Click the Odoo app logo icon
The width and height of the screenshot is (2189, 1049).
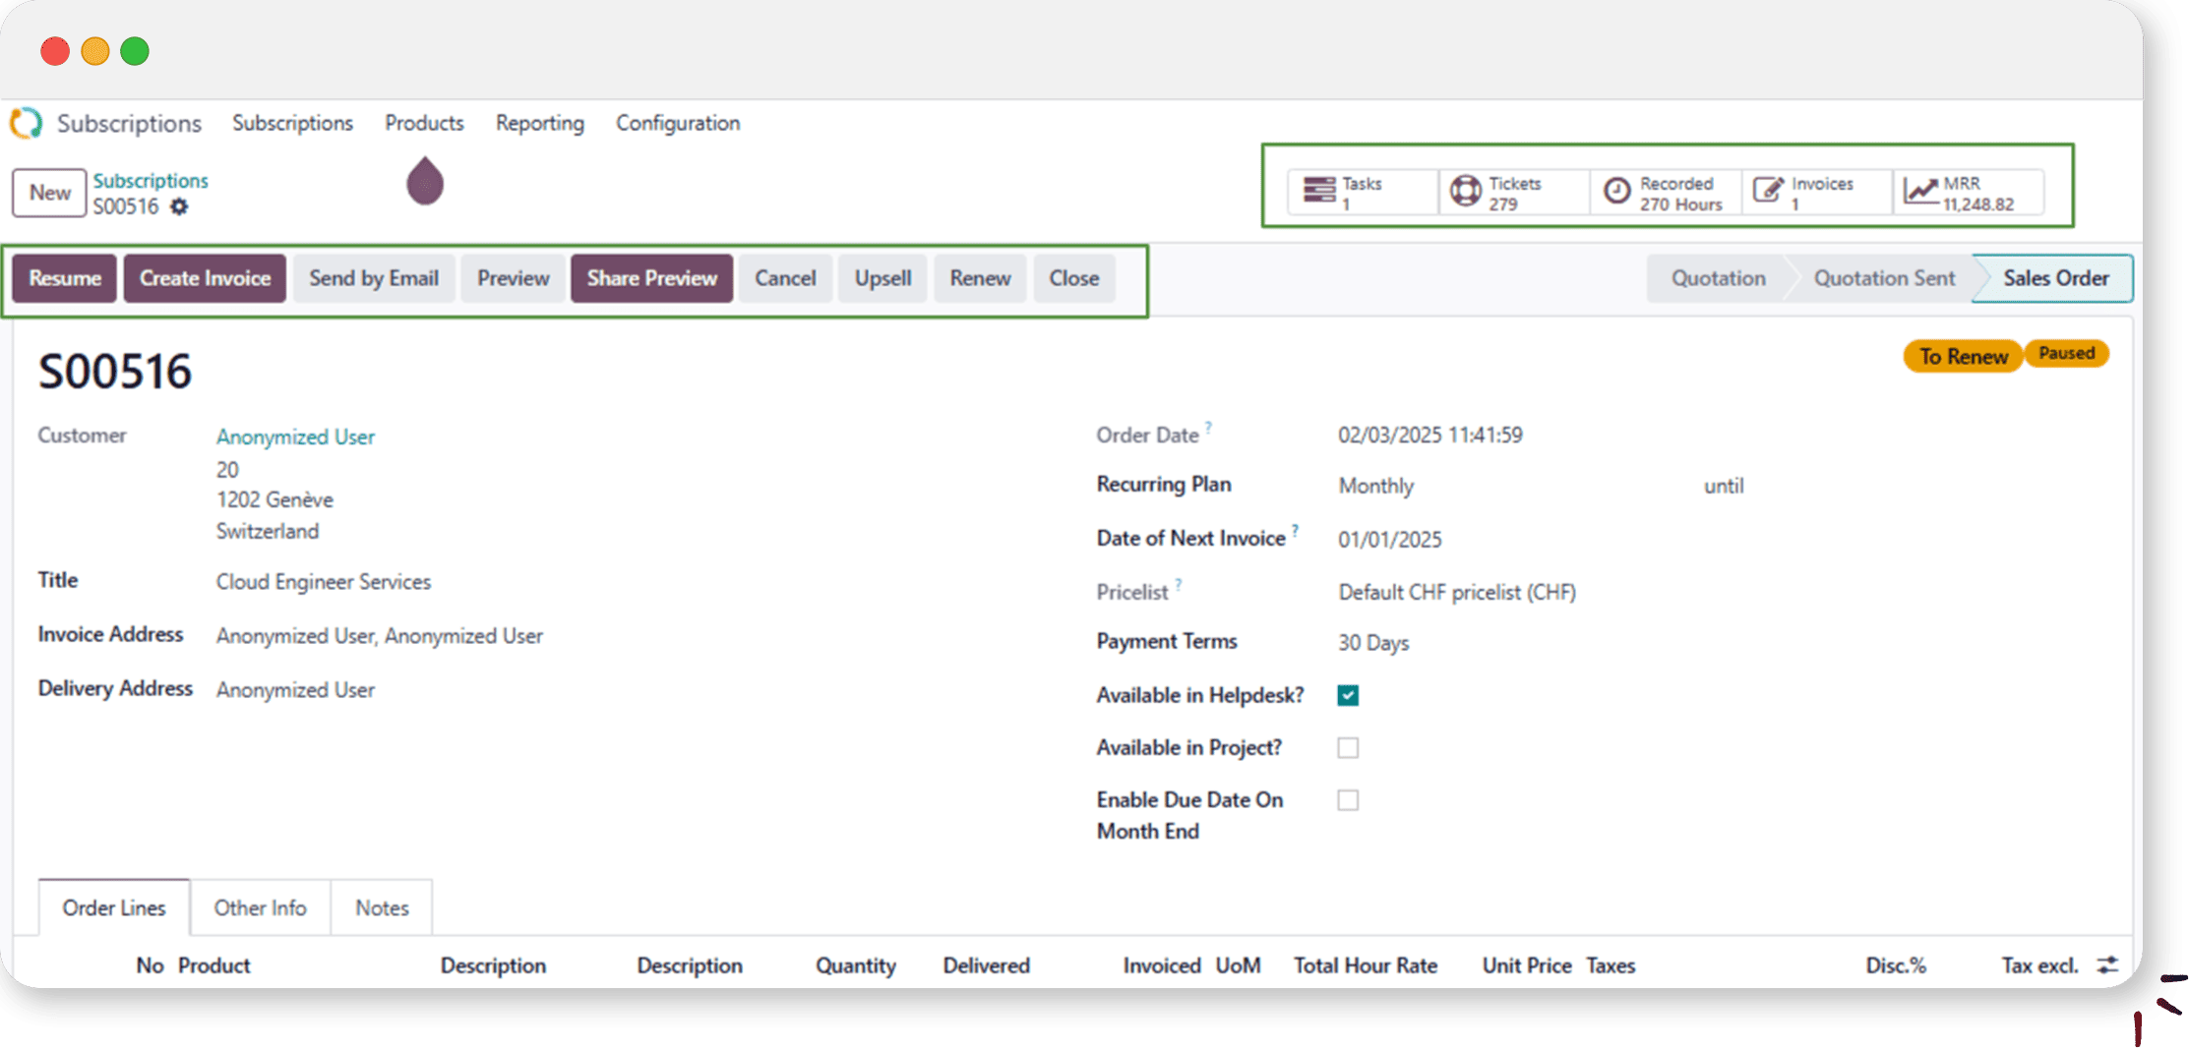tap(27, 123)
